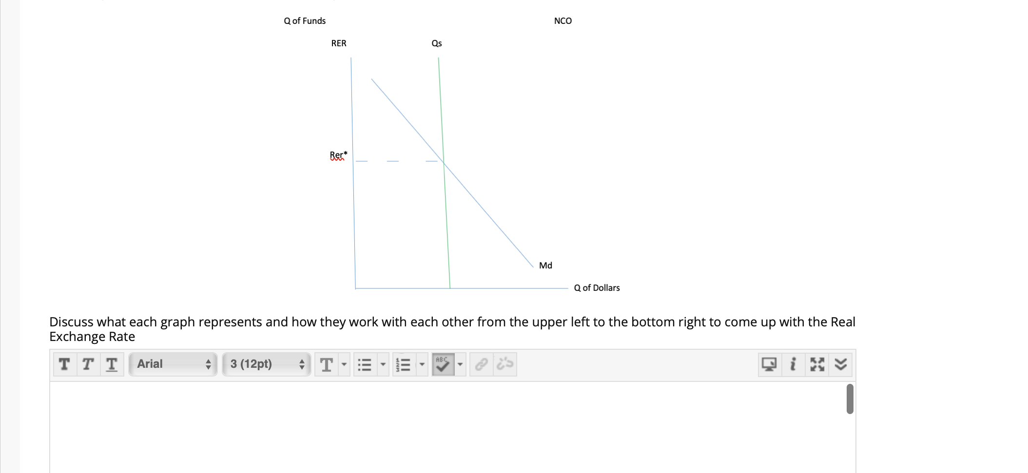The height and width of the screenshot is (473, 1028).
Task: Toggle the editor fullscreen mode
Action: click(x=816, y=364)
